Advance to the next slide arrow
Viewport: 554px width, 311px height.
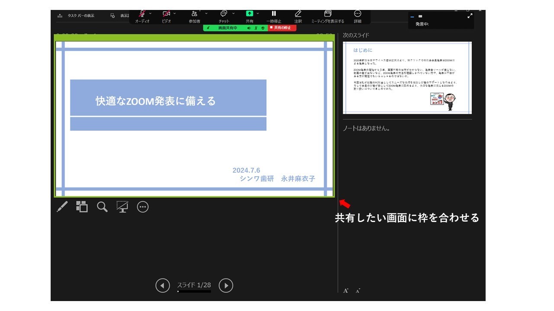click(226, 286)
